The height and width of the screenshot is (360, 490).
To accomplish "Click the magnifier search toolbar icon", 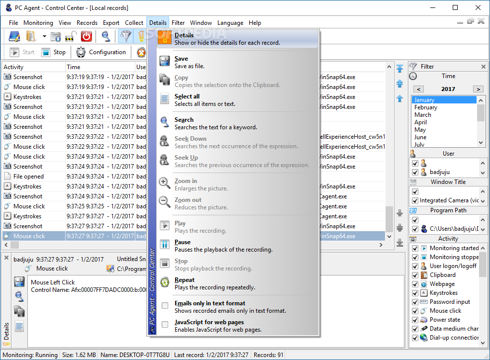I will 106,36.
